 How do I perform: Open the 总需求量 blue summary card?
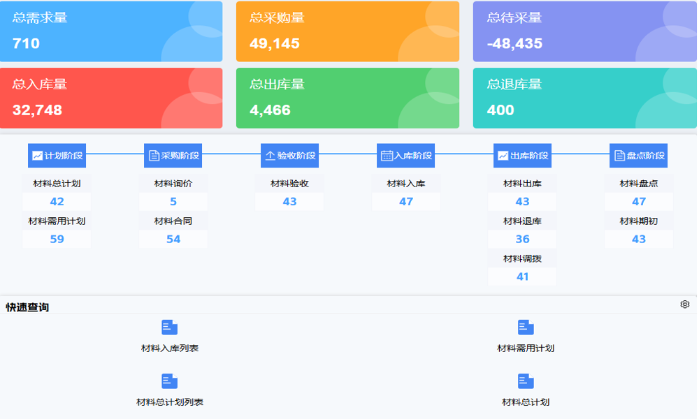coord(111,31)
